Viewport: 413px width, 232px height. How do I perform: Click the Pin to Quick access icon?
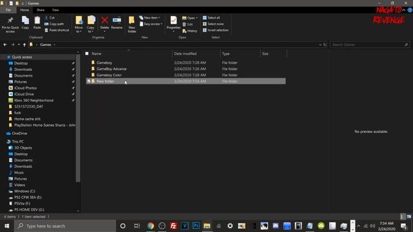(x=10, y=20)
